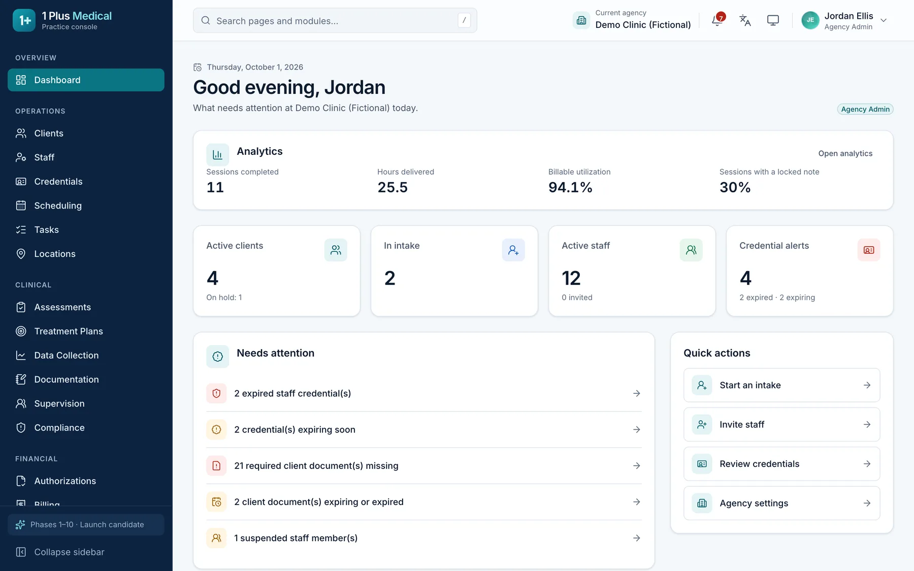
Task: Click the Invite staff quick action
Action: point(782,424)
